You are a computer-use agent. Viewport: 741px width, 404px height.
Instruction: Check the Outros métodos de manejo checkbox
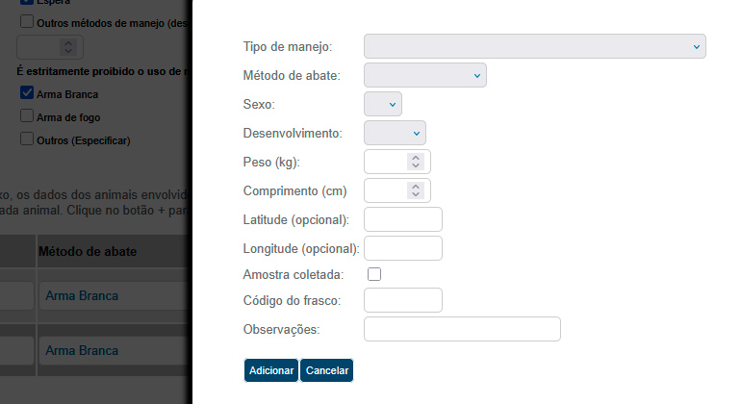coord(27,21)
